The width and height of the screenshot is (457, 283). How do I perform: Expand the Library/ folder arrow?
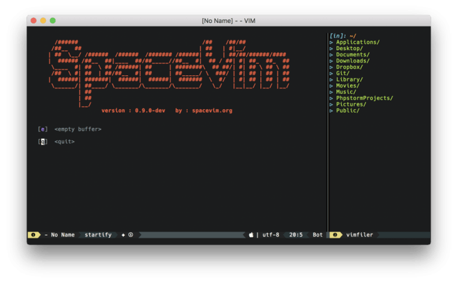pos(331,79)
